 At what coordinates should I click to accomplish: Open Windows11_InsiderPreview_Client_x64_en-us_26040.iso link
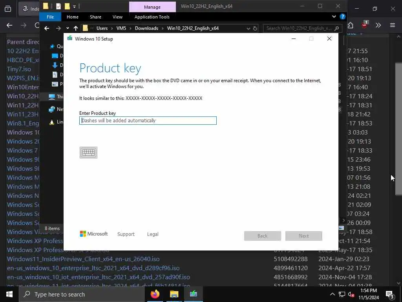(x=83, y=259)
